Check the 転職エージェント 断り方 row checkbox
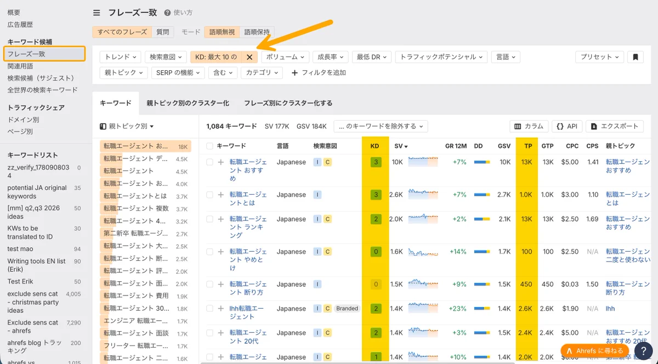 point(209,284)
